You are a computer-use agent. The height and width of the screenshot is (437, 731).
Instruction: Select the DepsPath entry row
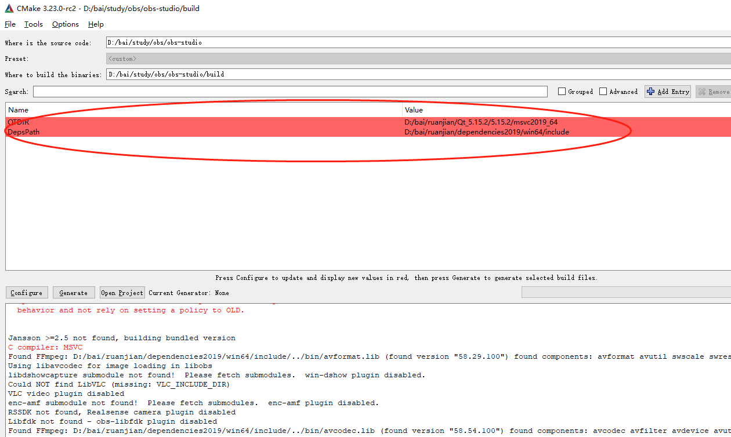tap(368, 132)
